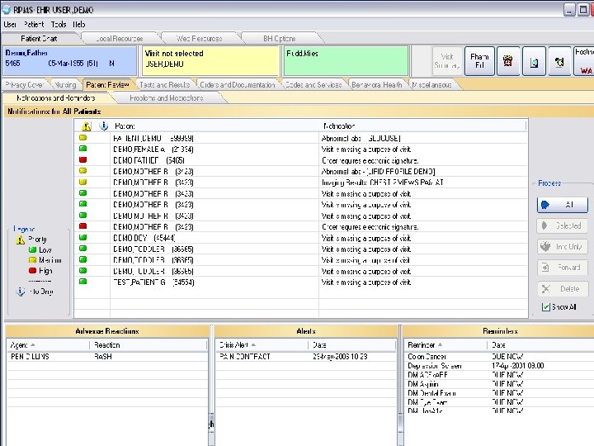This screenshot has height=446, width=594.
Task: Select the DM Aspirin reminder
Action: pyautogui.click(x=499, y=384)
